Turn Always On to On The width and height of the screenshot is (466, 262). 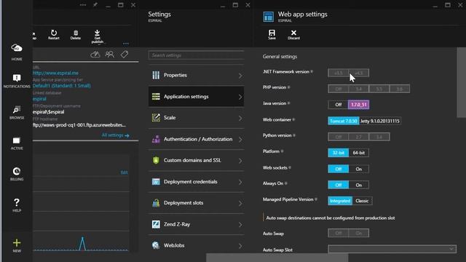tap(359, 185)
